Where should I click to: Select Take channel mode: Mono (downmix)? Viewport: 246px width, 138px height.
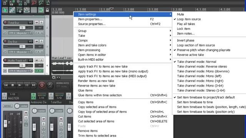point(209,71)
